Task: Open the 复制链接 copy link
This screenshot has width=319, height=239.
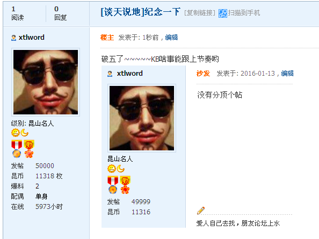Action: click(200, 13)
